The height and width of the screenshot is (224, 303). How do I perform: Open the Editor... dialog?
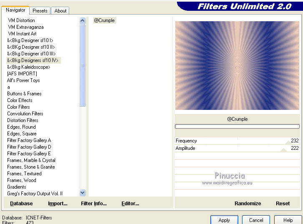[130, 204]
